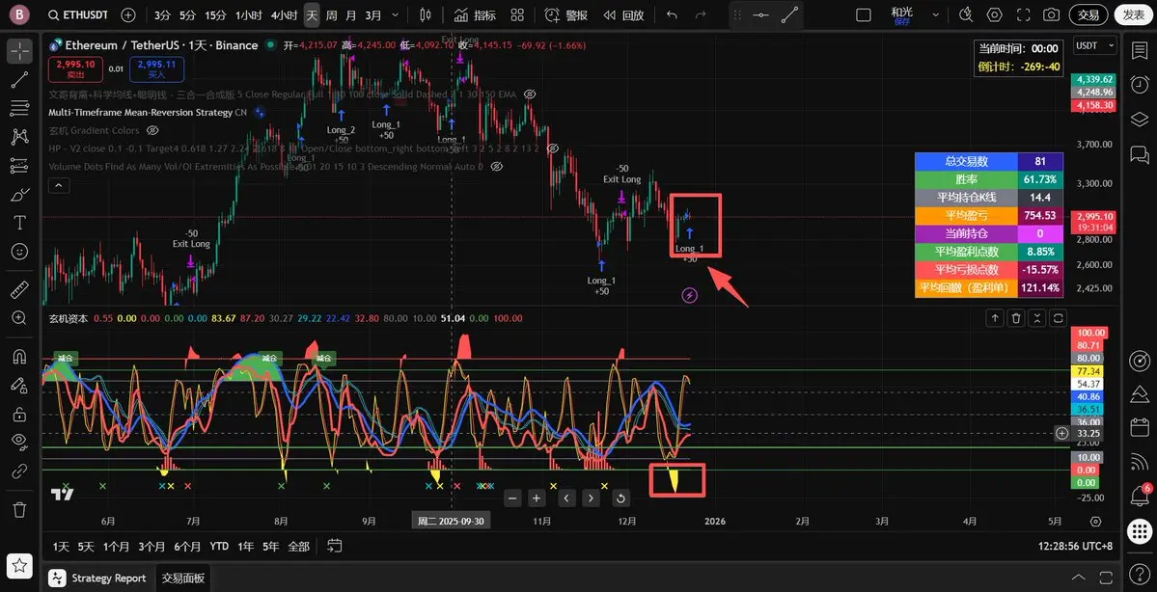Toggle lock all drawings
Viewport: 1157px width, 592px height.
pos(20,413)
